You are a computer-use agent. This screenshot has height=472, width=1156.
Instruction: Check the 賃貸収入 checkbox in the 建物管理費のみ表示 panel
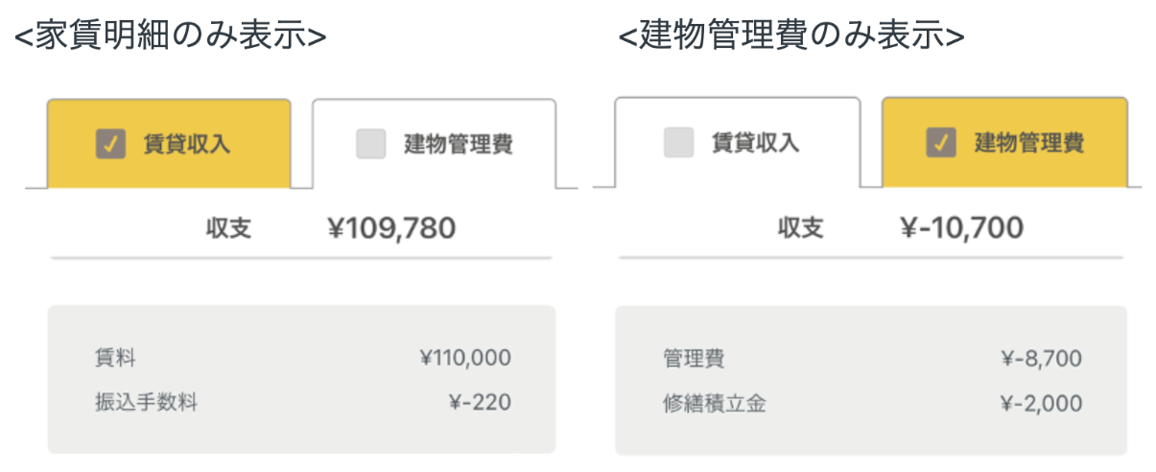(678, 143)
